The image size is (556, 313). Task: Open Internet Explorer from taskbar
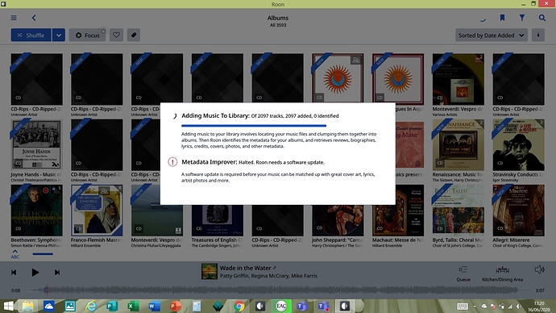click(x=91, y=306)
